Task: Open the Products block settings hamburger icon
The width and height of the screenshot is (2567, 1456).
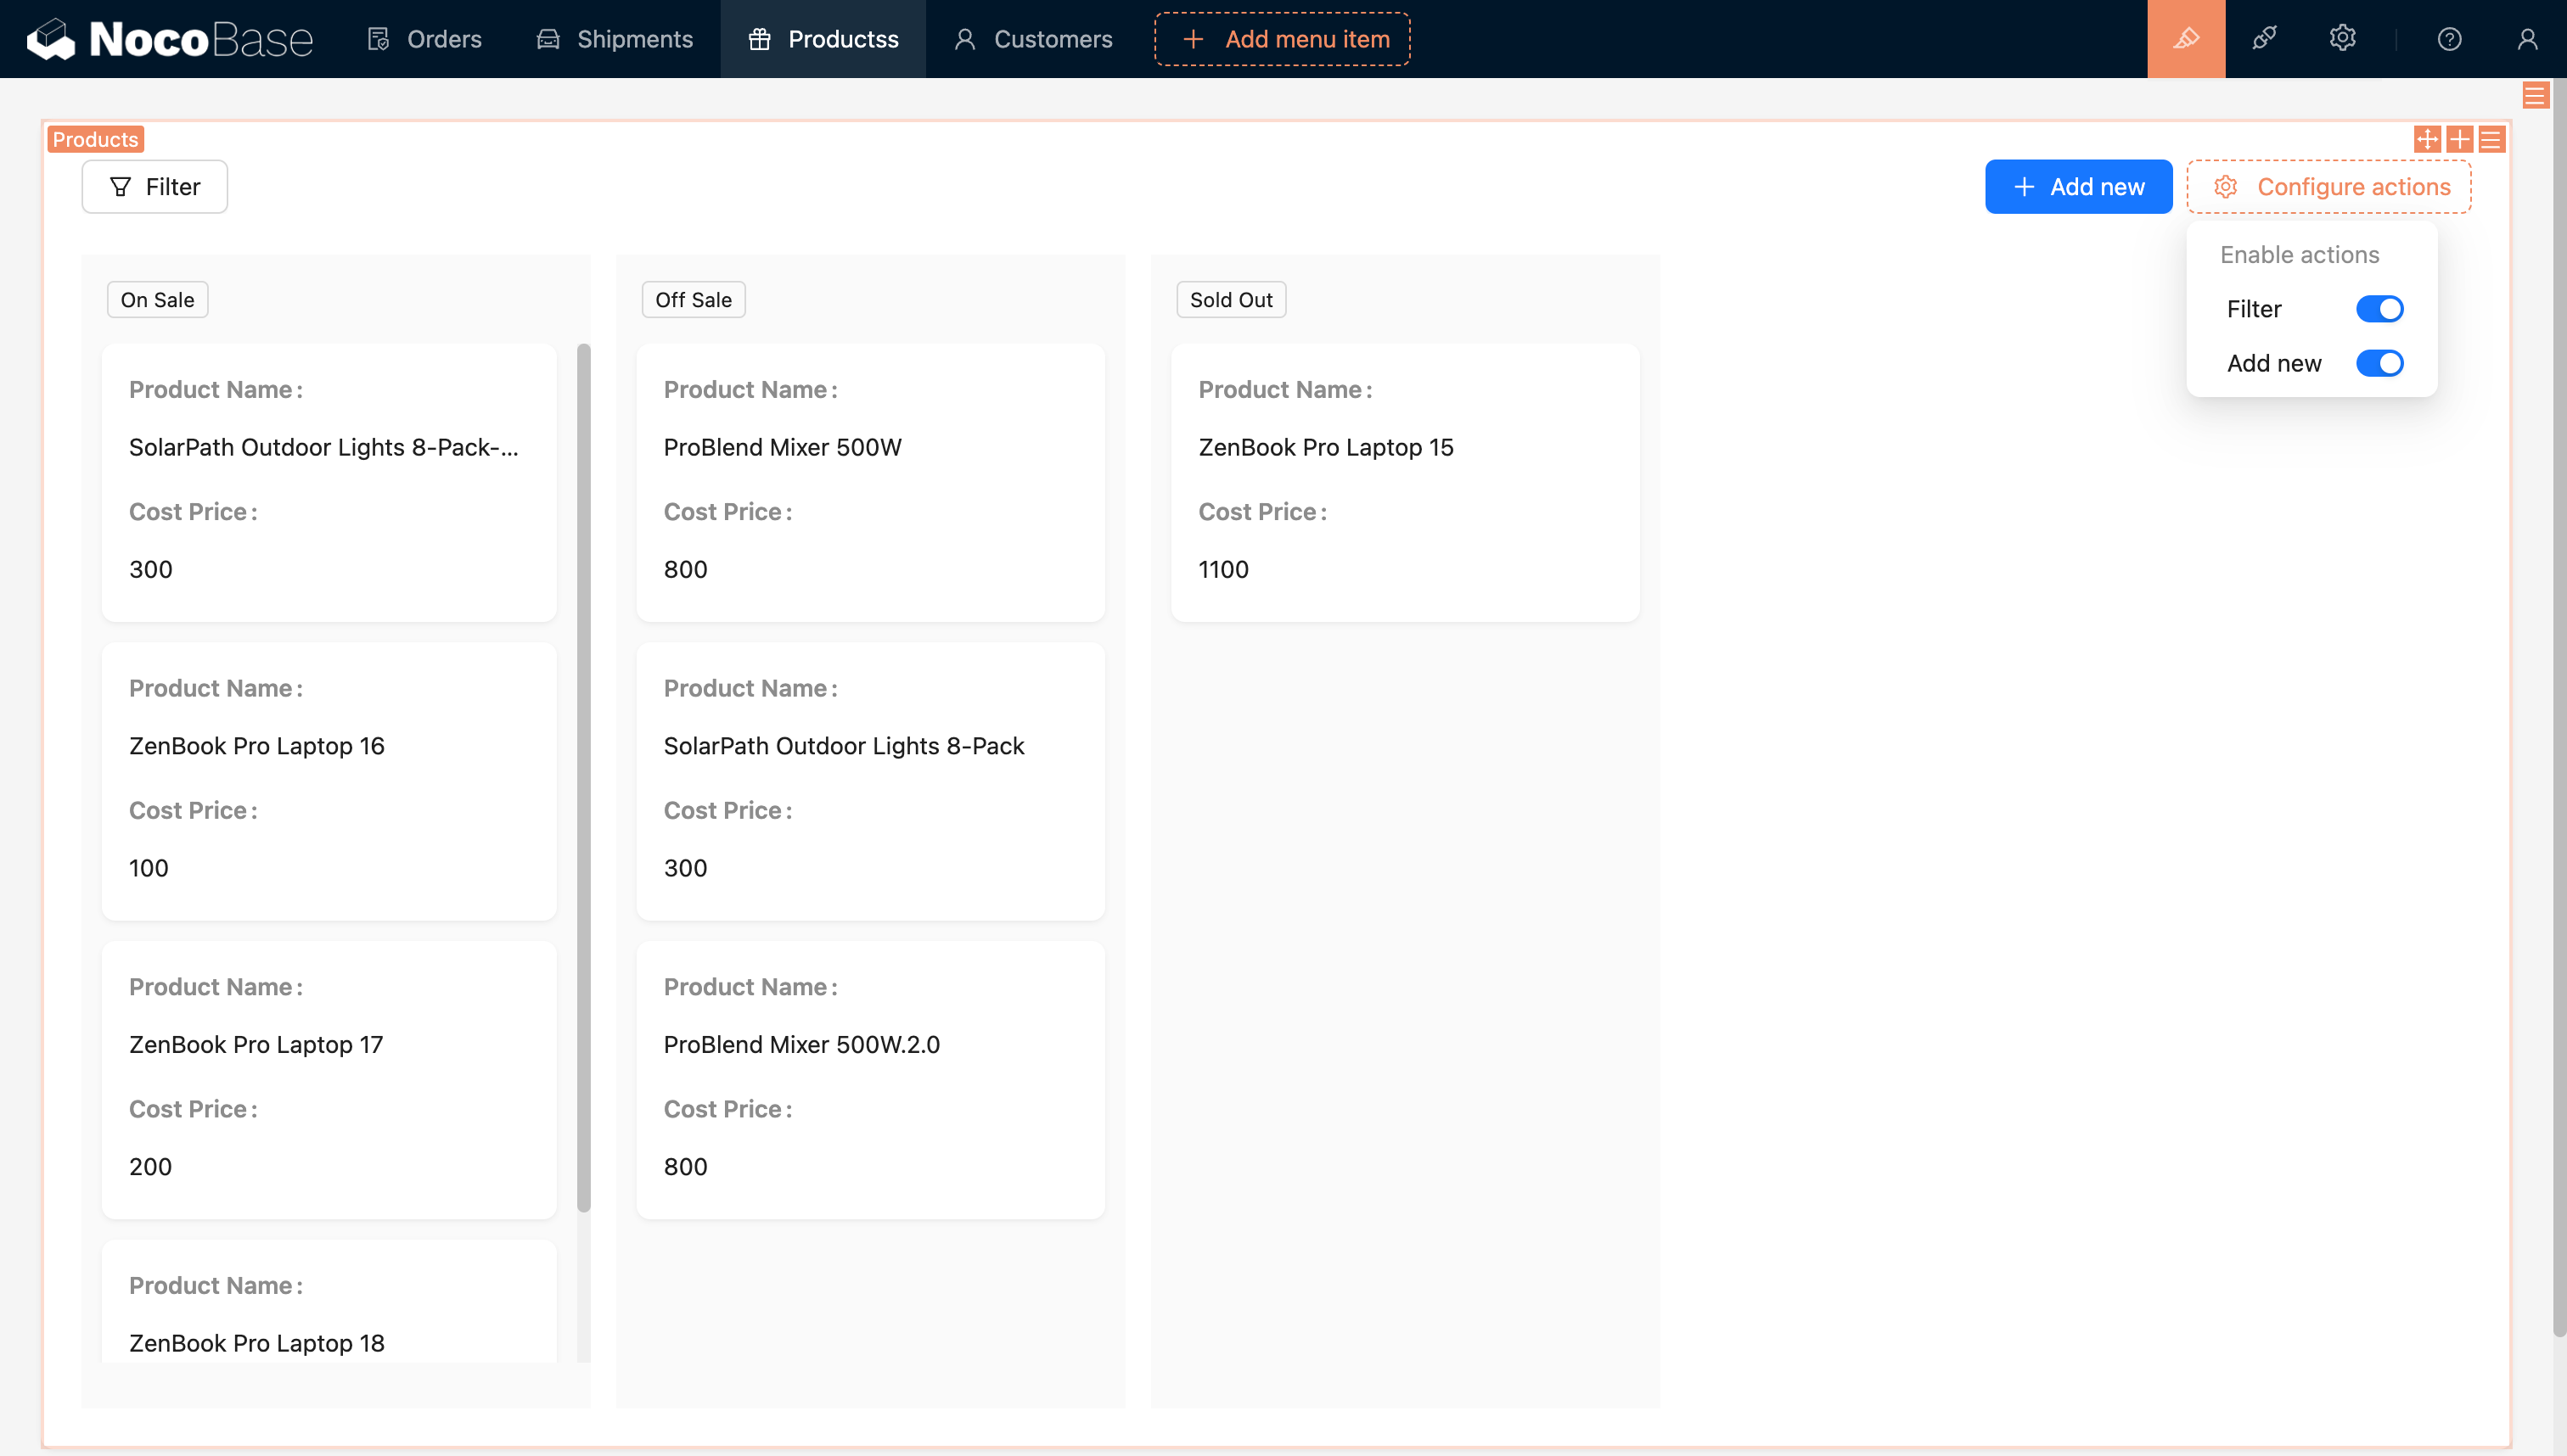Action: tap(2492, 139)
